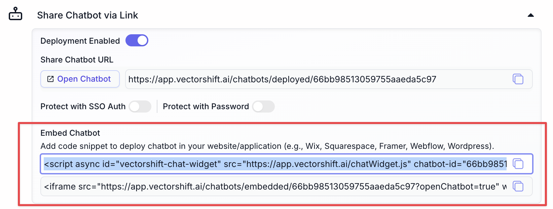Screen dimensions: 553x209
Task: Click the Embed Chatbot section label
Action: [70, 133]
